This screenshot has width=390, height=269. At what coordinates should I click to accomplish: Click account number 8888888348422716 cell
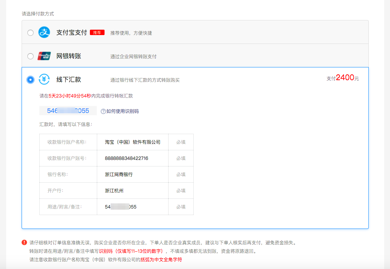tap(133, 158)
